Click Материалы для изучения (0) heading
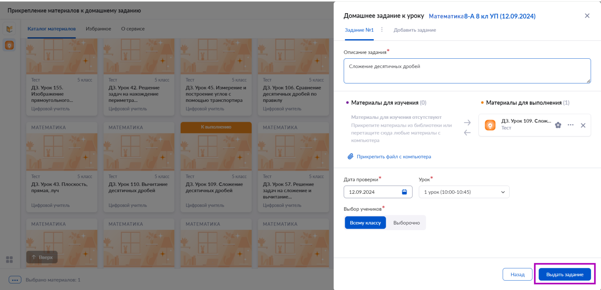Screen dimensions: 601x290 tap(389, 103)
